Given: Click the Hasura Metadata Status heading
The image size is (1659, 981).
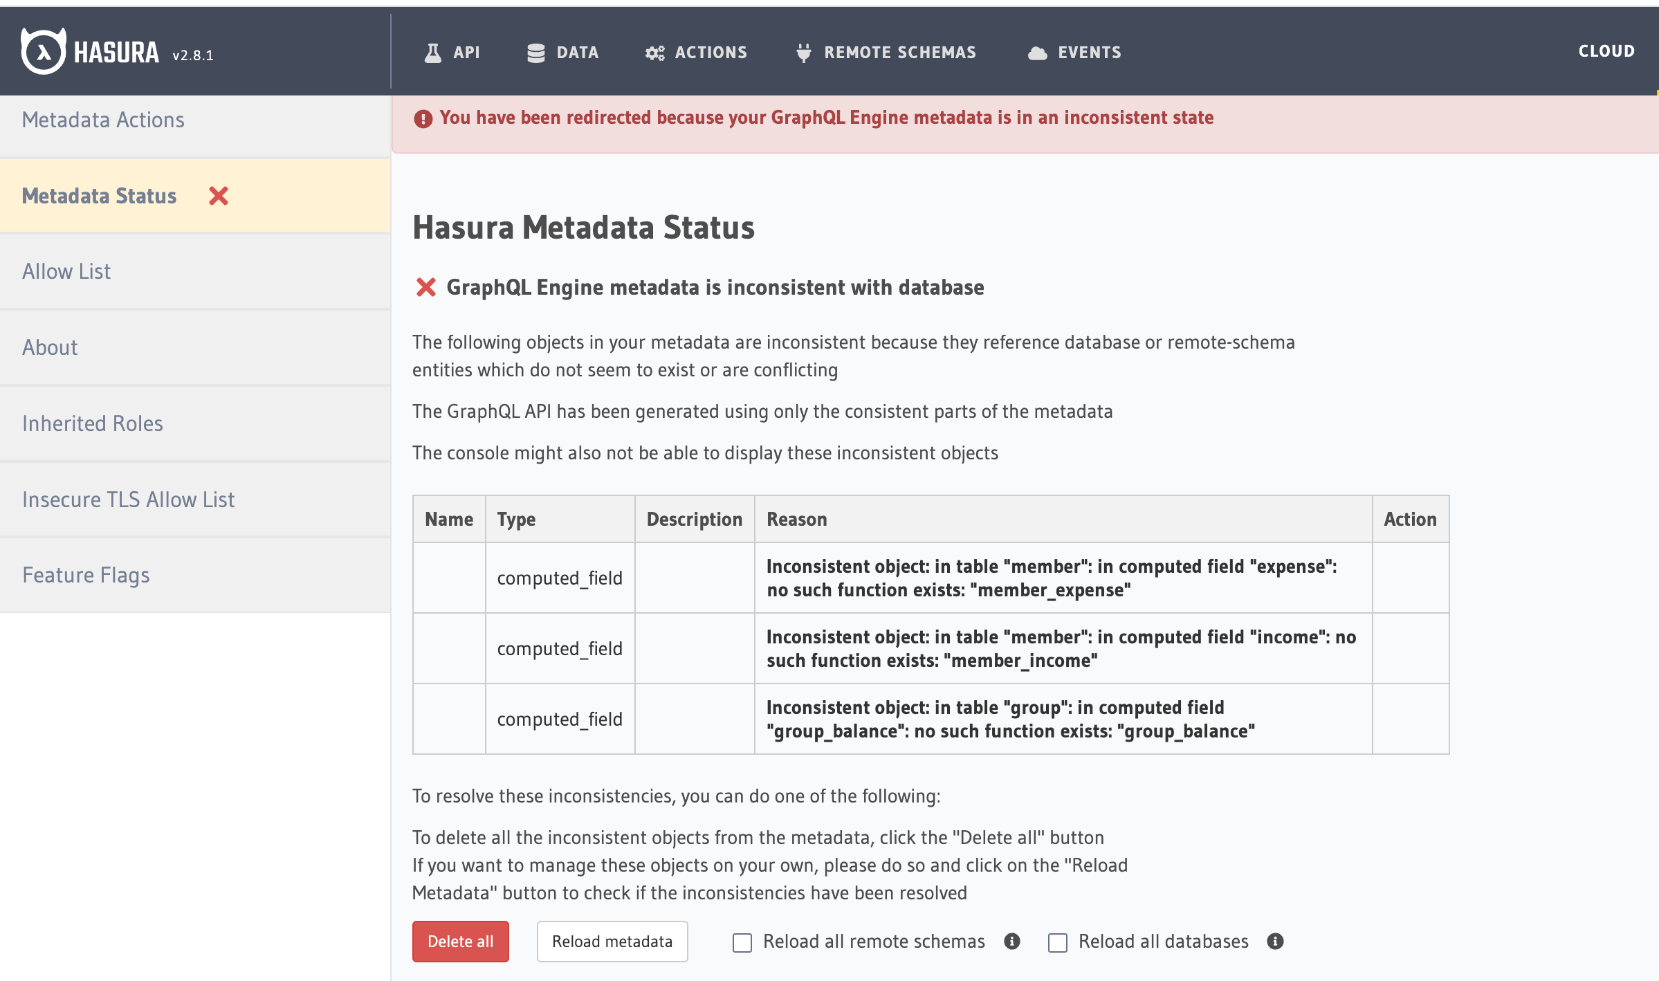Looking at the screenshot, I should coord(583,228).
